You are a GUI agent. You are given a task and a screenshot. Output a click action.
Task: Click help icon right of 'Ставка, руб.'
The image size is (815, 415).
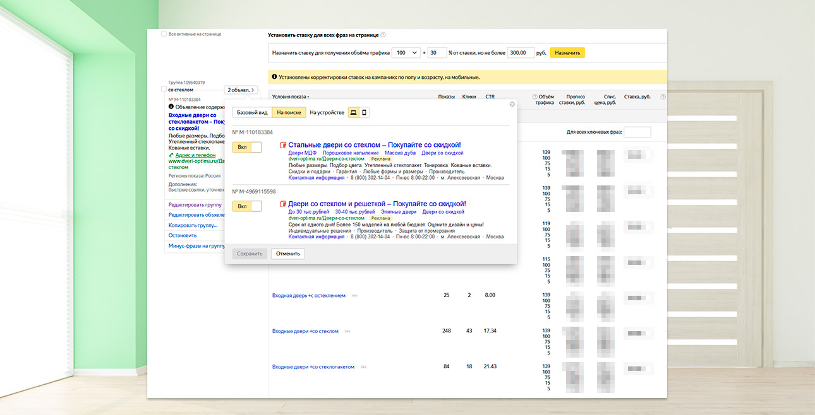(x=663, y=96)
